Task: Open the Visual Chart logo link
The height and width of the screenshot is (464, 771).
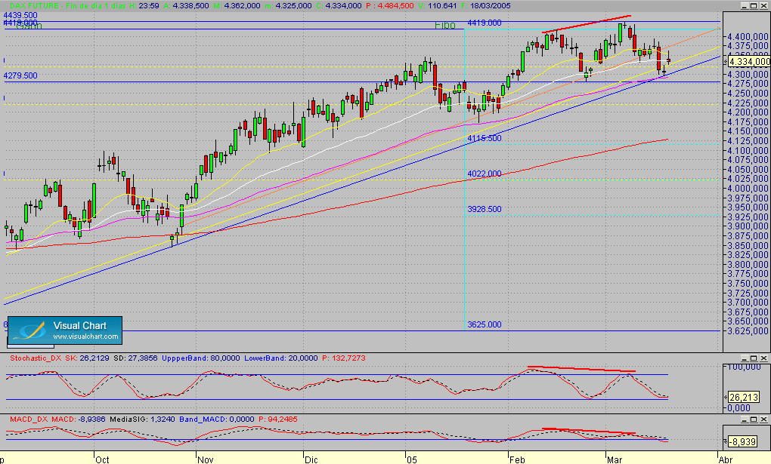Action: (64, 330)
